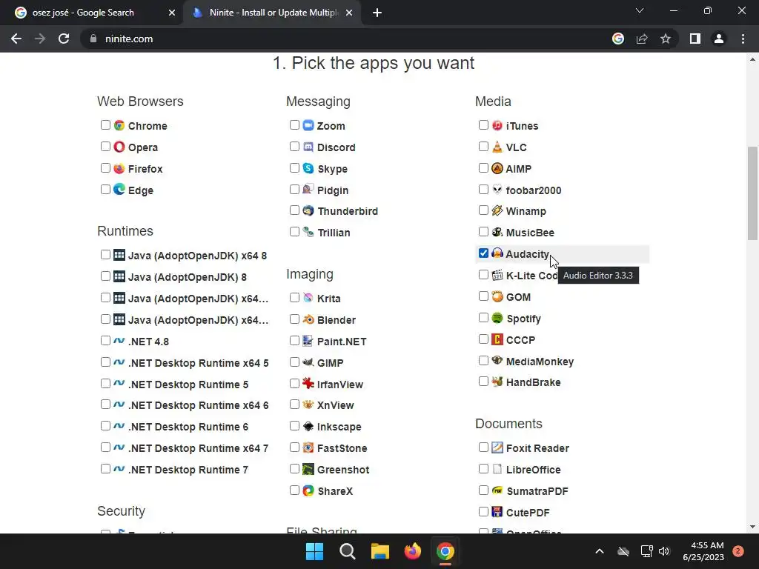Viewport: 759px width, 569px height.
Task: Open Chrome's three-dot menu
Action: tap(743, 39)
